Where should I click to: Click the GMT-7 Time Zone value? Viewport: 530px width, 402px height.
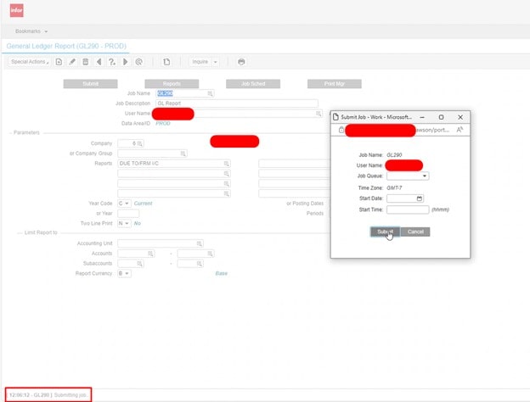pyautogui.click(x=394, y=188)
